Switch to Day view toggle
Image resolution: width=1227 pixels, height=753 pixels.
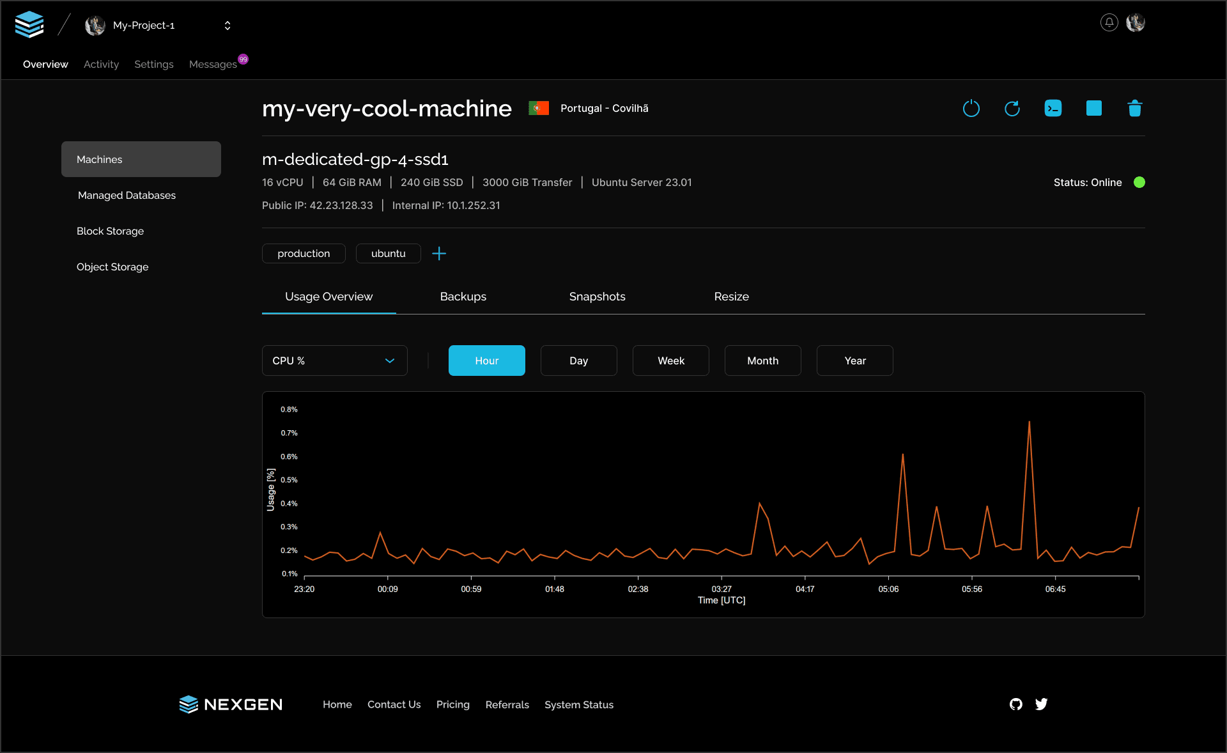(x=578, y=361)
